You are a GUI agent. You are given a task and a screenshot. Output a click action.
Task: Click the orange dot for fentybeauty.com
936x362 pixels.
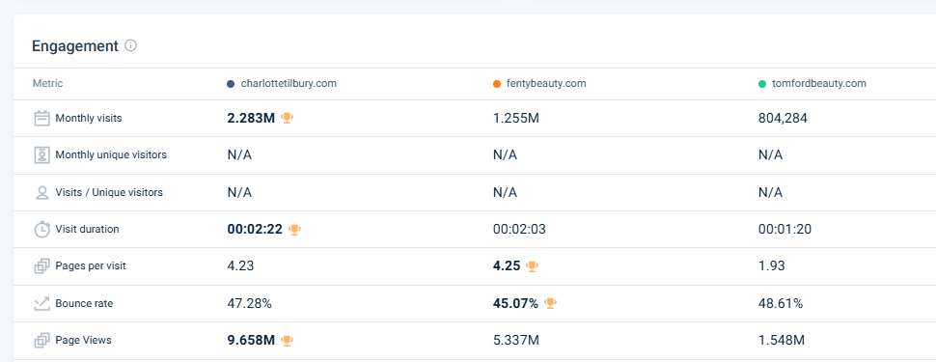pyautogui.click(x=497, y=84)
